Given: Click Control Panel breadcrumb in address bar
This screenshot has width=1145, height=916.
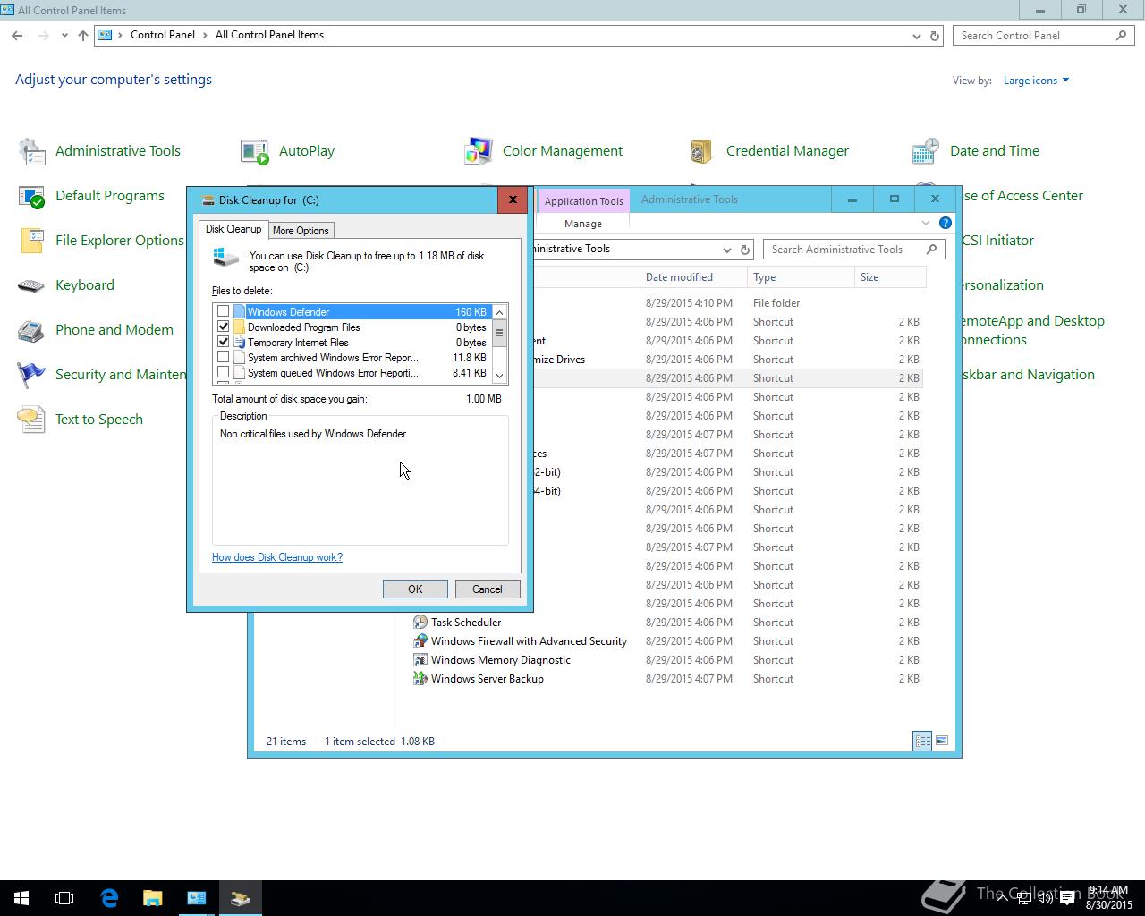Looking at the screenshot, I should point(163,35).
